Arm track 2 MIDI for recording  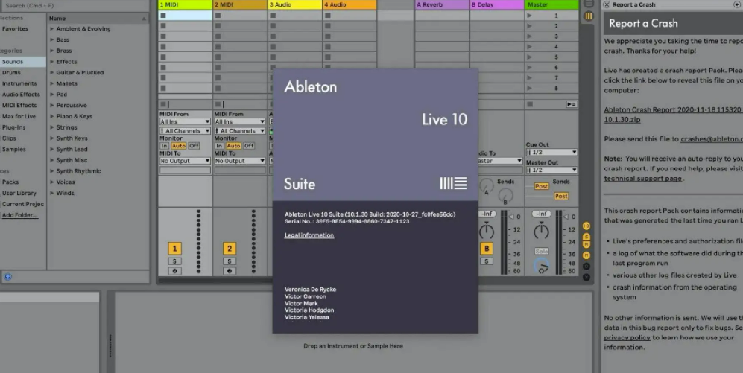(x=230, y=271)
